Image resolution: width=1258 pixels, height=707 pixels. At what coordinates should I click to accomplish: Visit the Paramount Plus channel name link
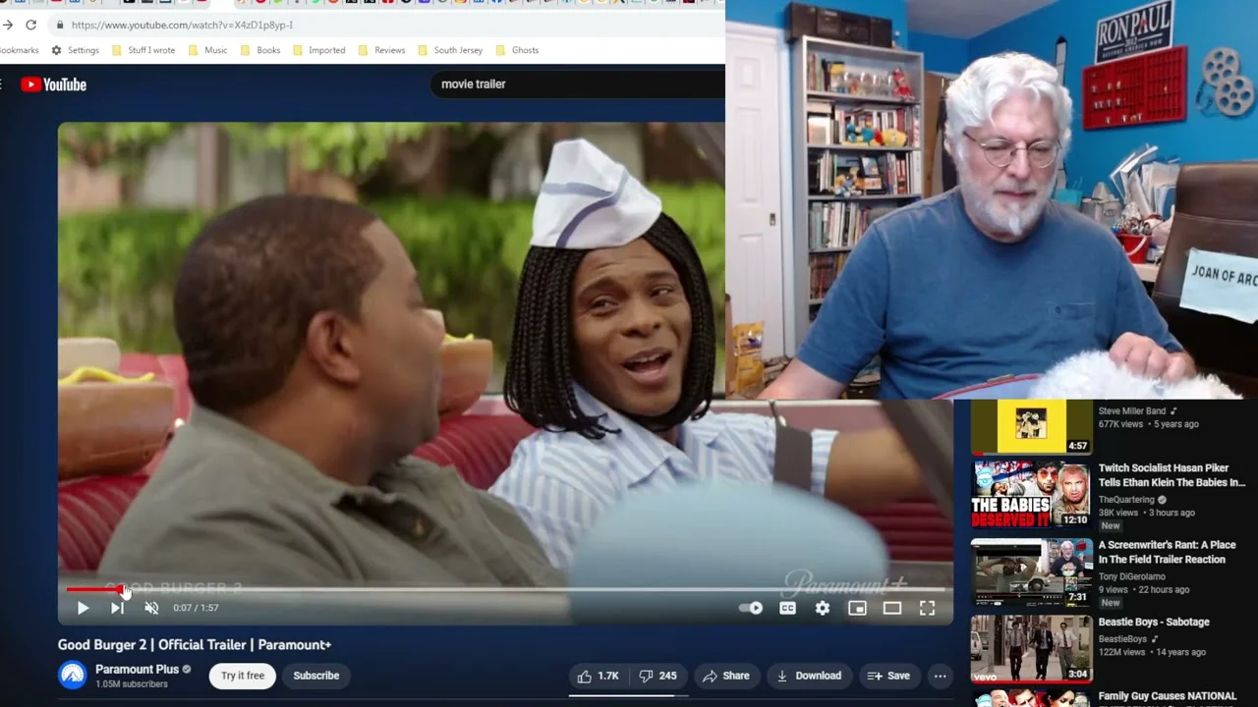coord(137,670)
